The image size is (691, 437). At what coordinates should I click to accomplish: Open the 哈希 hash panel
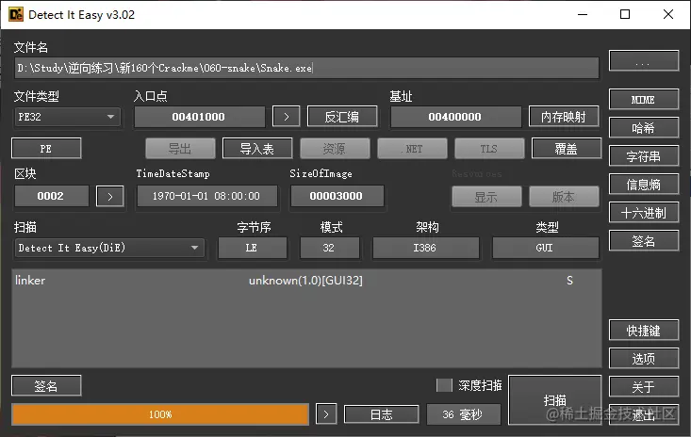644,128
